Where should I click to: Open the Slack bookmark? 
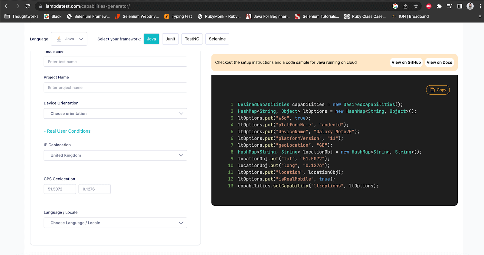point(53,16)
